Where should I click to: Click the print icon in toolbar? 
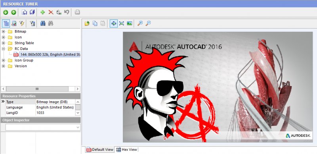tap(77, 12)
